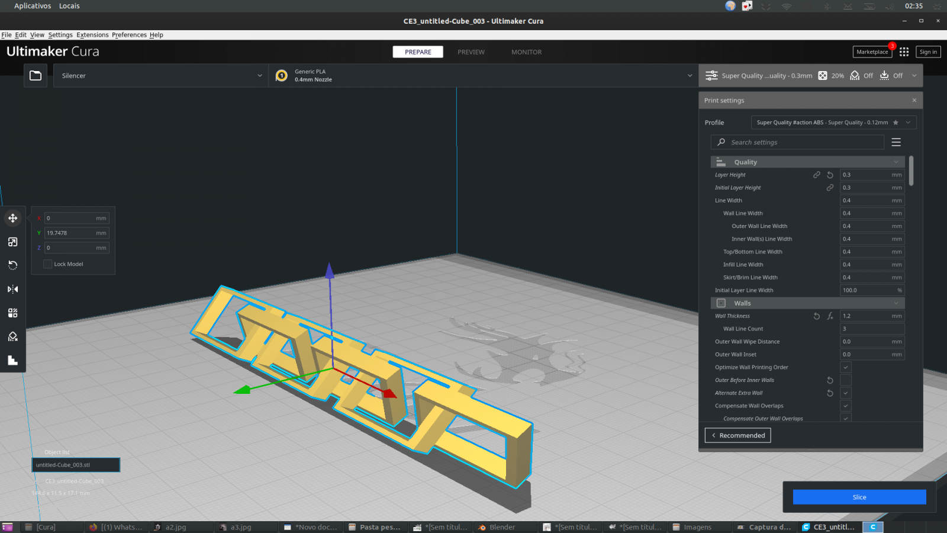This screenshot has height=533, width=947.
Task: Open the Marketplace
Action: (x=872, y=52)
